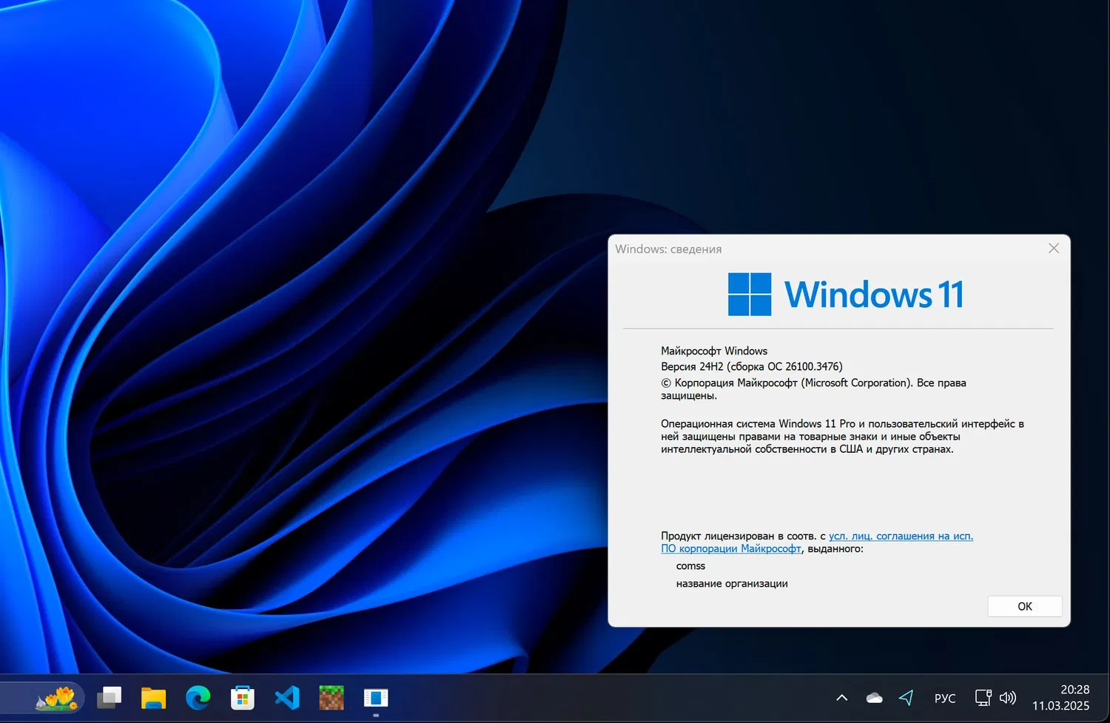Confirm the dialog with the OK button

(1025, 606)
